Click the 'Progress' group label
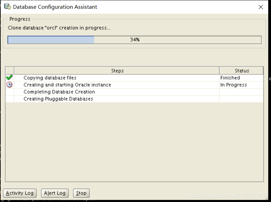This screenshot has height=202, width=271. [x=20, y=19]
